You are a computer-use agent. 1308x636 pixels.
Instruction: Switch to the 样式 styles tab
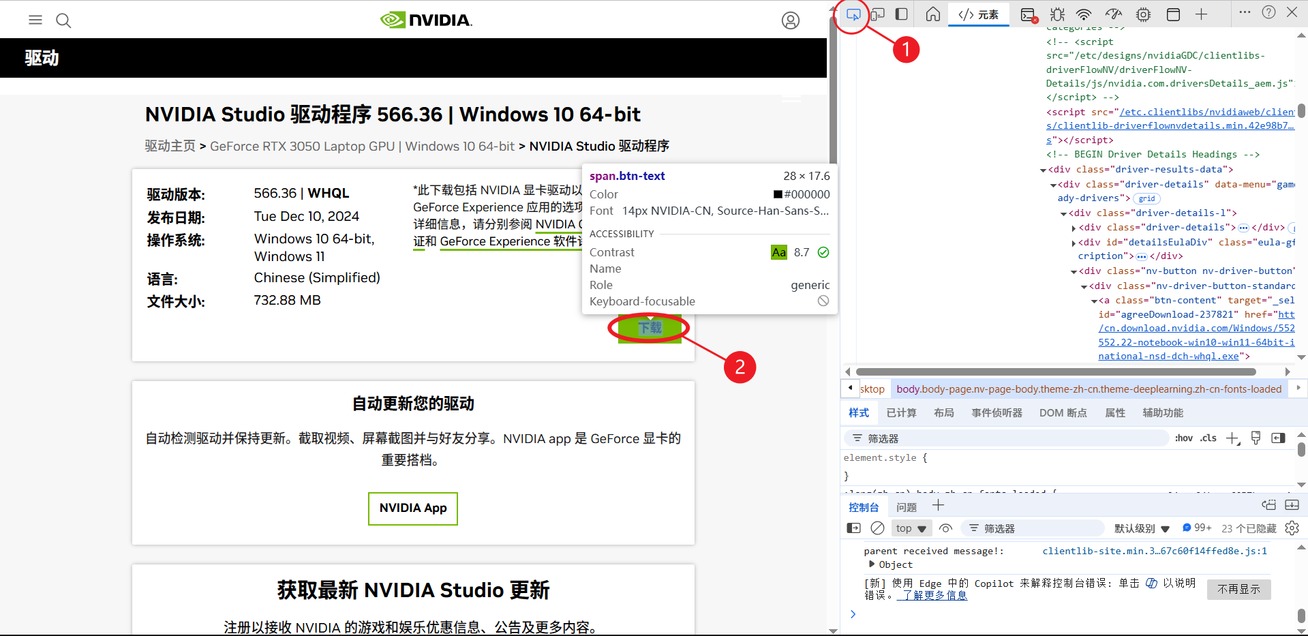(859, 413)
